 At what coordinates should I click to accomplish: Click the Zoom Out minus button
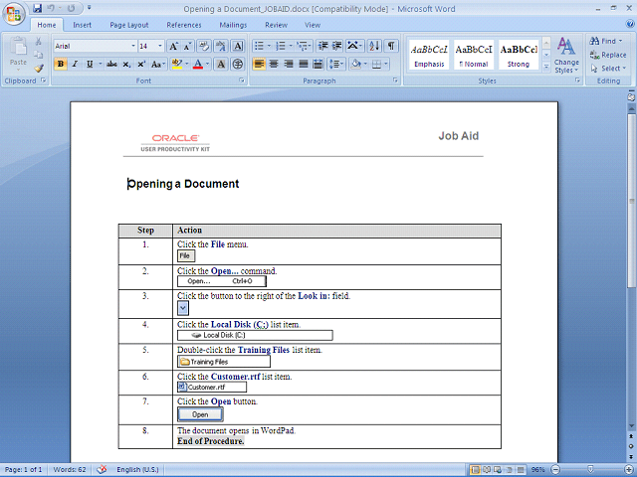[555, 470]
